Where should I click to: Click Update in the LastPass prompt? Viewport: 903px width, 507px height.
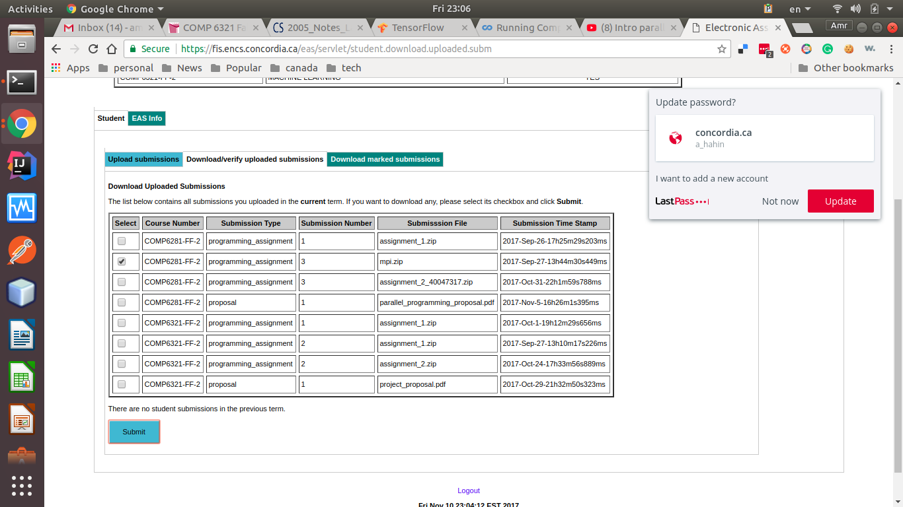coord(841,201)
